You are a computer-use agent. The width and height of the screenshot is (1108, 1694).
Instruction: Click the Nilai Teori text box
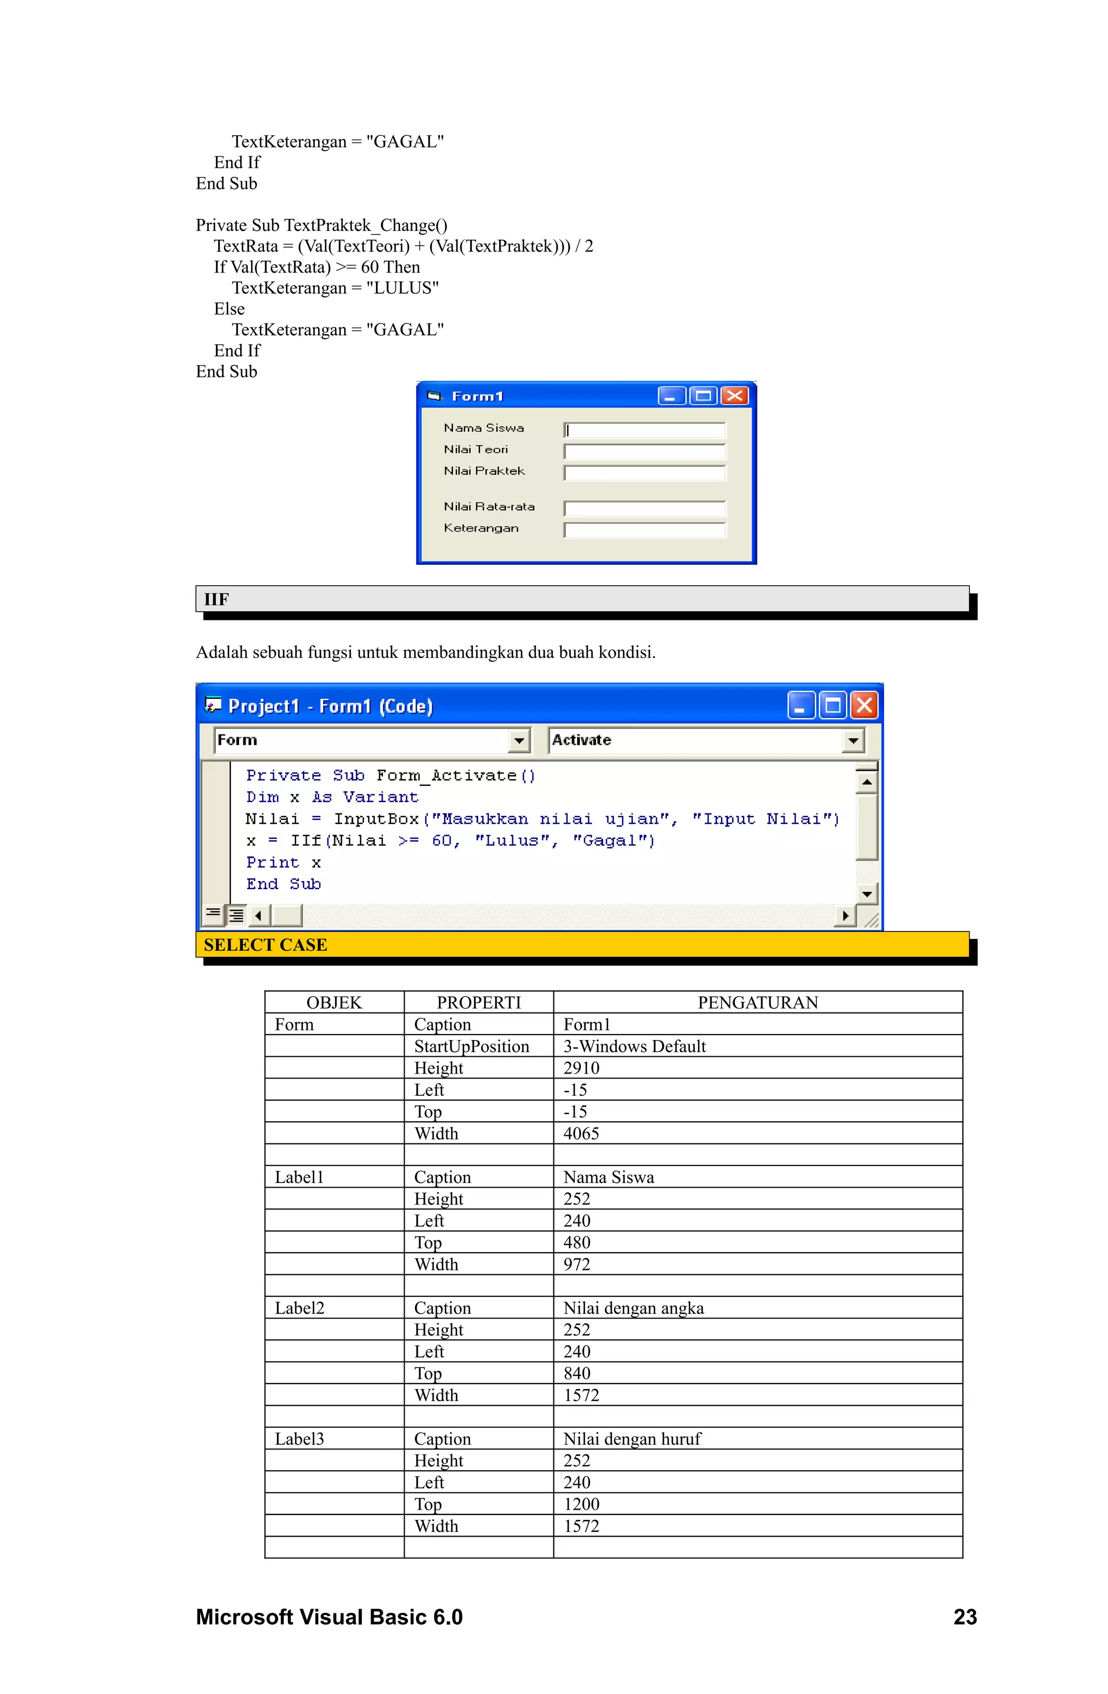[644, 451]
